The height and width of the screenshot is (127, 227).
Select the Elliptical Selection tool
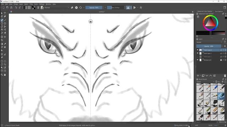pyautogui.click(x=5, y=61)
